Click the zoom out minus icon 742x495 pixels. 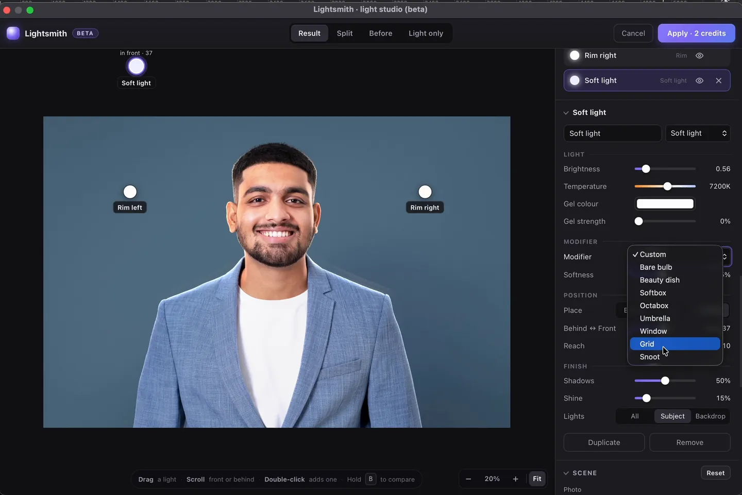(468, 479)
